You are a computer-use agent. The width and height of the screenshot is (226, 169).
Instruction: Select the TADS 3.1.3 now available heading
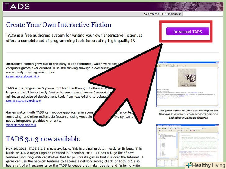point(43,139)
